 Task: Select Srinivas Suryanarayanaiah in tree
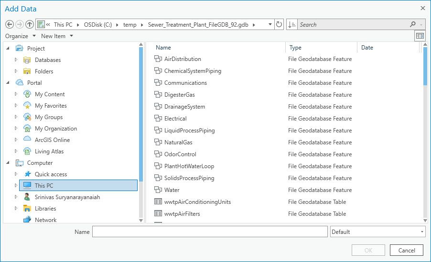point(67,197)
